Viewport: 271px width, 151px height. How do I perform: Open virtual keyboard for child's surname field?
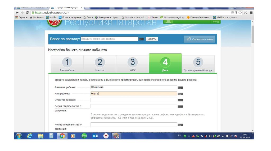[x=180, y=87]
